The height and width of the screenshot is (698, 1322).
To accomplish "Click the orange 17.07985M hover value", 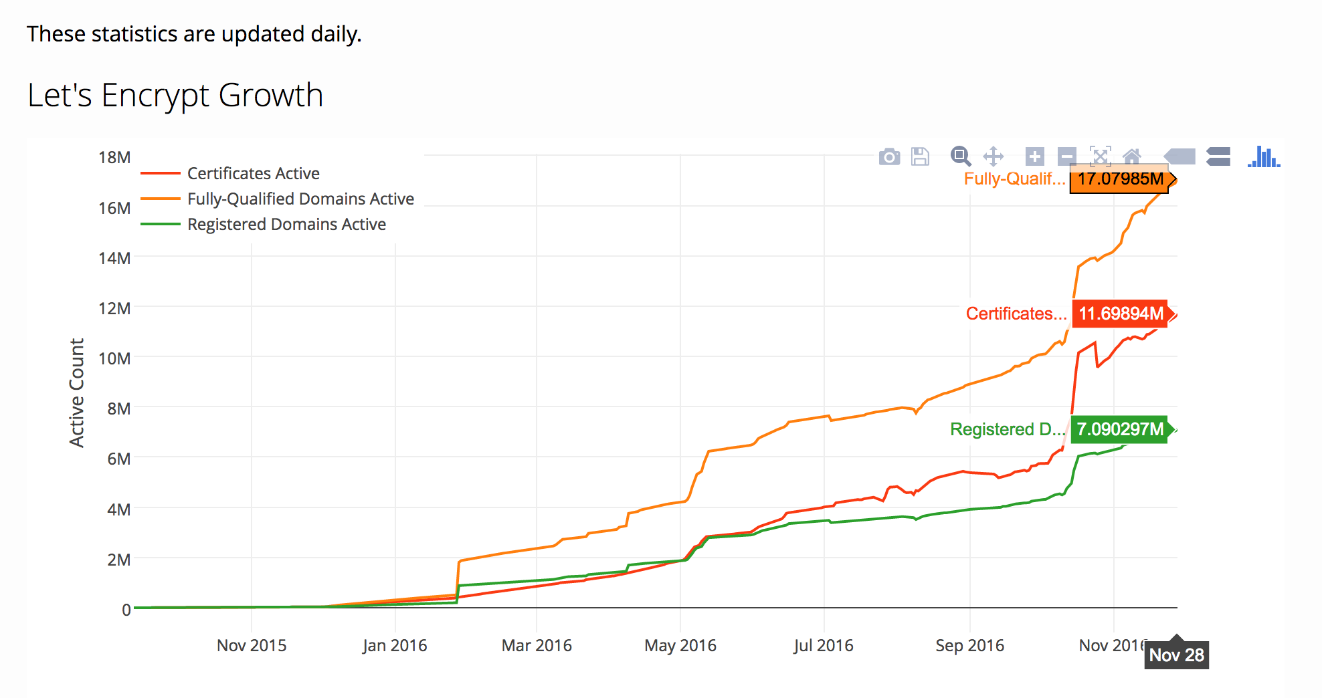I will click(x=1120, y=179).
